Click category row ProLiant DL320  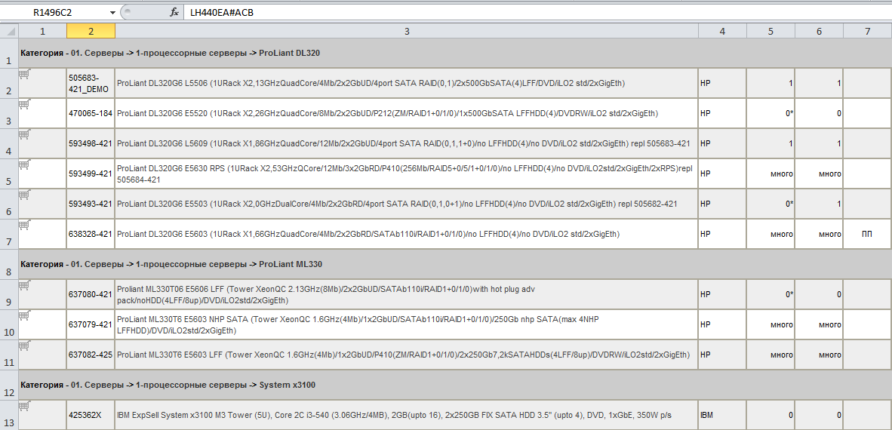click(x=455, y=54)
